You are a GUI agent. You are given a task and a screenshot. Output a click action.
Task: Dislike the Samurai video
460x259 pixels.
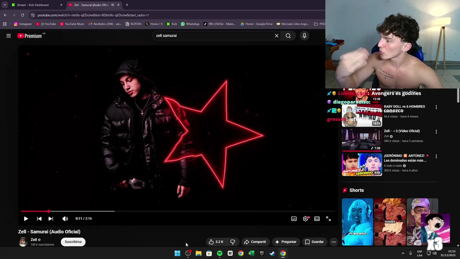[x=233, y=242]
